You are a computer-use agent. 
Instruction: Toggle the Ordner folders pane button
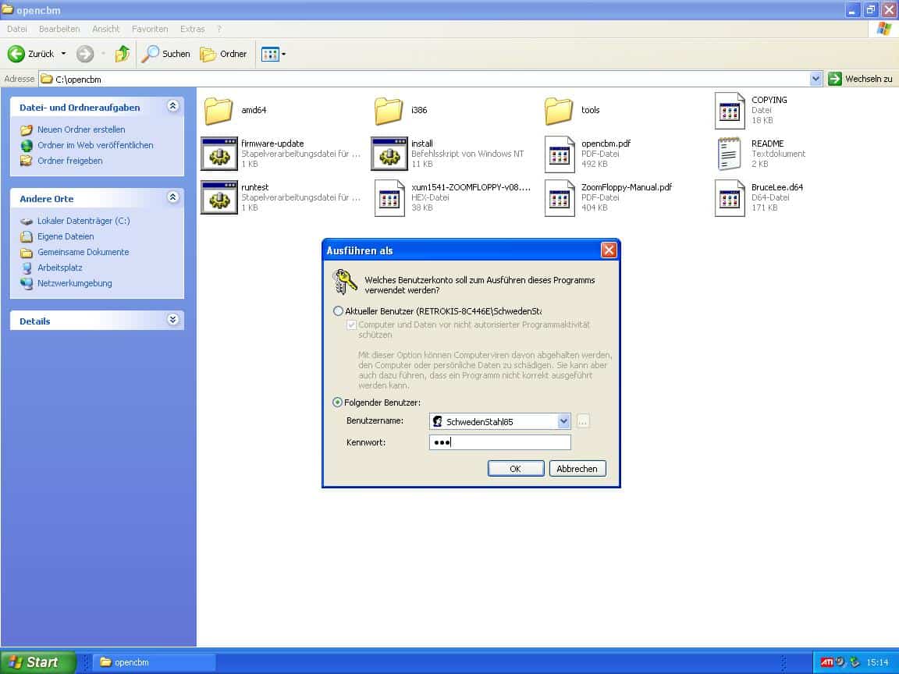pos(223,54)
